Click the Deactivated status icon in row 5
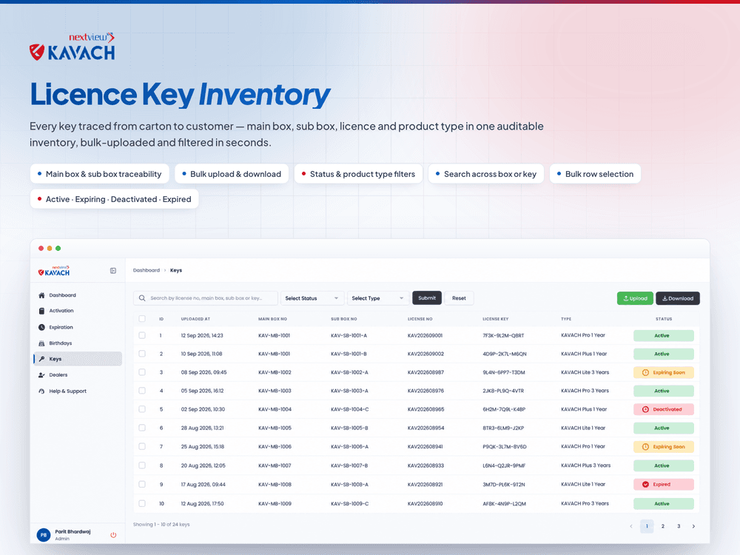This screenshot has width=740, height=555. pos(645,410)
